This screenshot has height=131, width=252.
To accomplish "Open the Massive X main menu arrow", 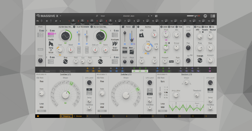I will pyautogui.click(x=60, y=16).
